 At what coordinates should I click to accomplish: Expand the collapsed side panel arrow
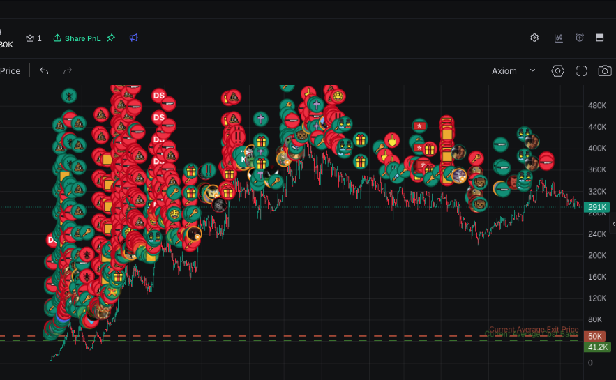613,224
